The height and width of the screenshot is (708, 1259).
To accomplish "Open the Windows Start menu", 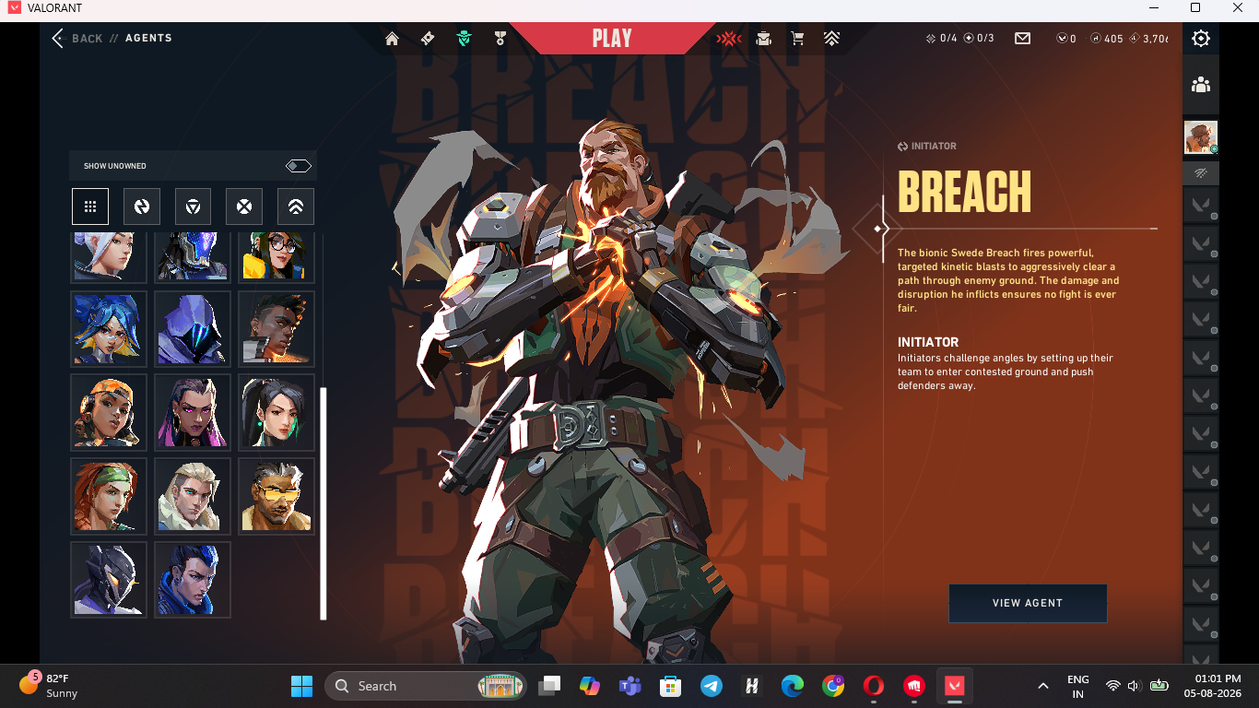I will pyautogui.click(x=301, y=686).
